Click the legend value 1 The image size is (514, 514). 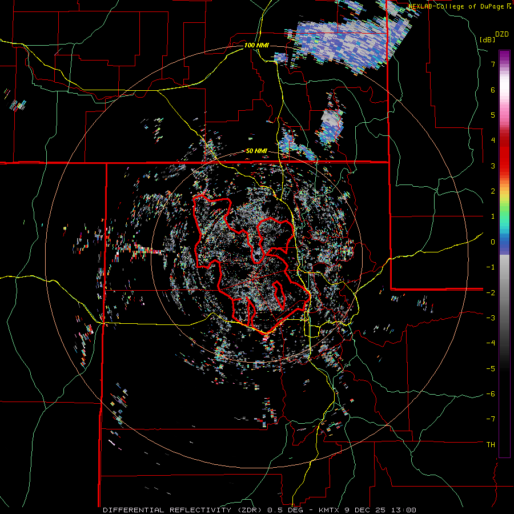pos(493,216)
